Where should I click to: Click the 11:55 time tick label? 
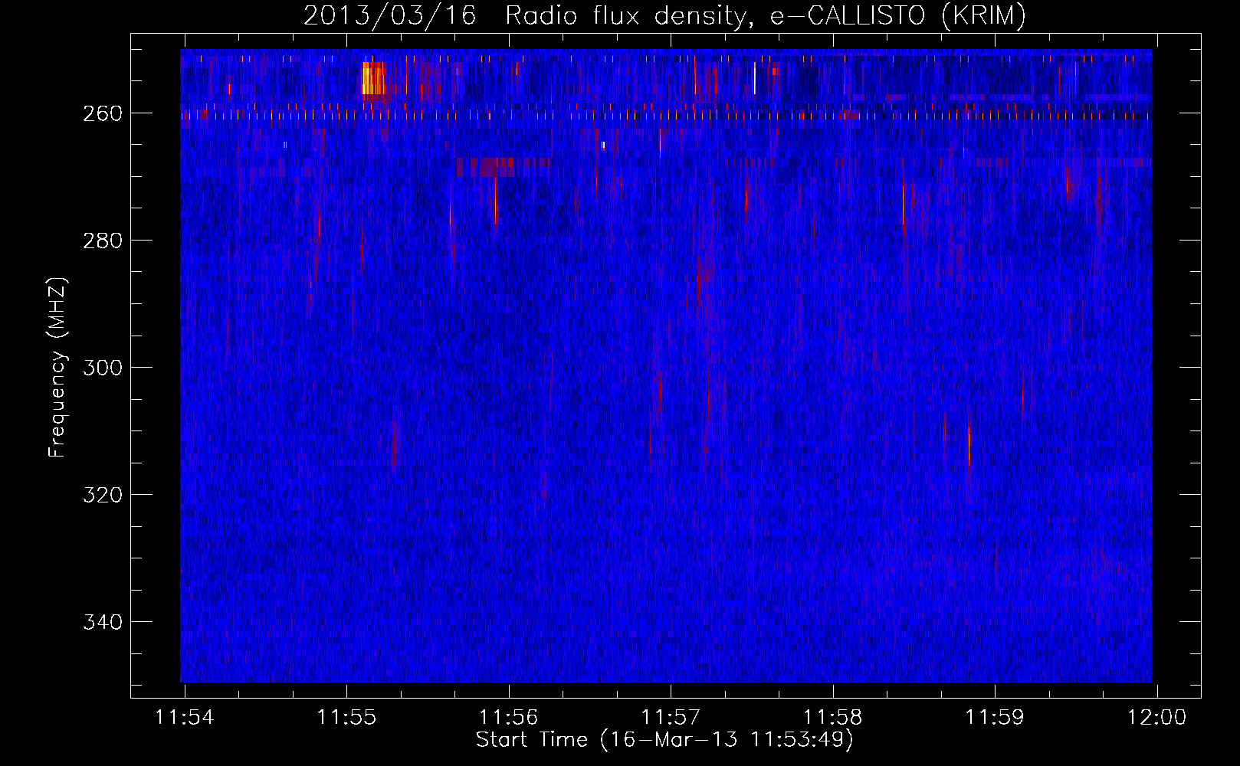(x=346, y=718)
